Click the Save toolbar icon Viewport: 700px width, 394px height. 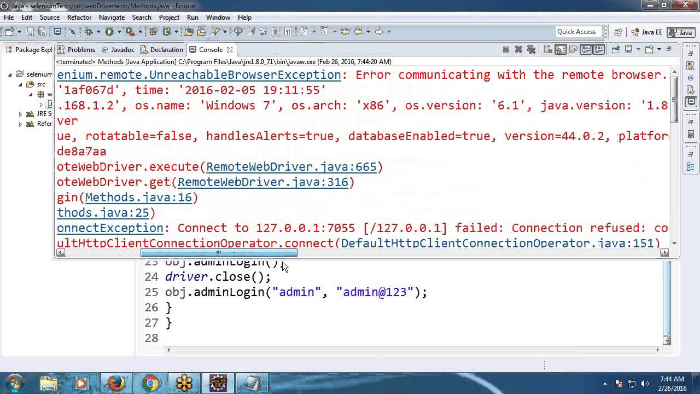[x=30, y=32]
